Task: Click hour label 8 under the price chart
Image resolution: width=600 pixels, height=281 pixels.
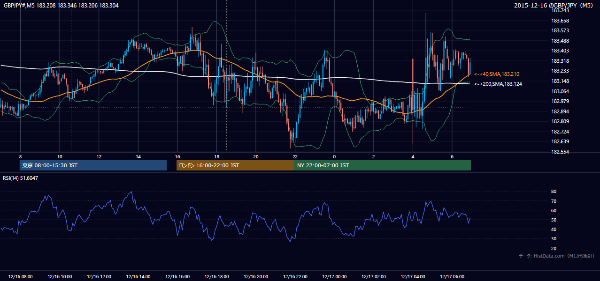Action: (x=20, y=156)
